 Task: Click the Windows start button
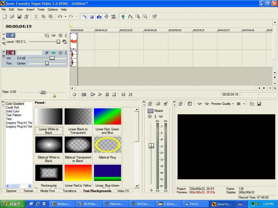pyautogui.click(x=13, y=204)
